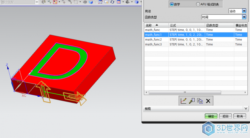Click the first gray toolbar icon after assembly dropdown
The height and width of the screenshot is (138, 250).
[43, 2]
